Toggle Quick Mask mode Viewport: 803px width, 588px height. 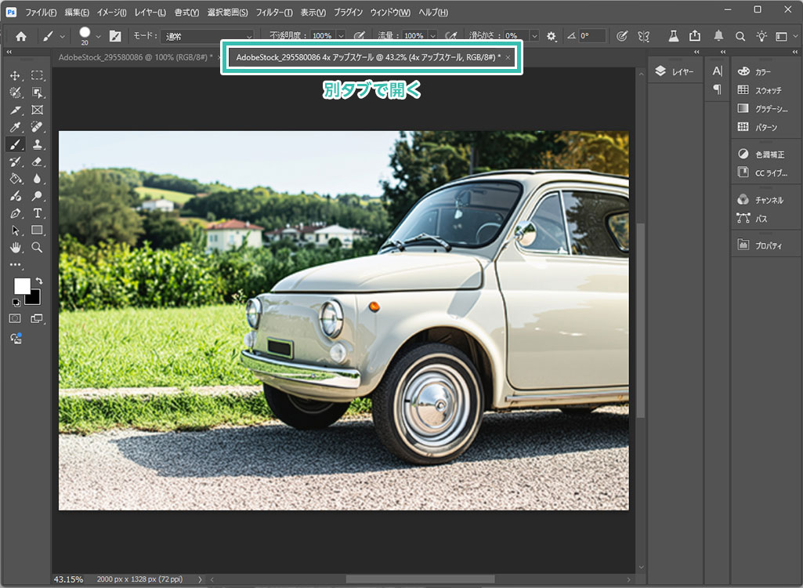click(15, 319)
